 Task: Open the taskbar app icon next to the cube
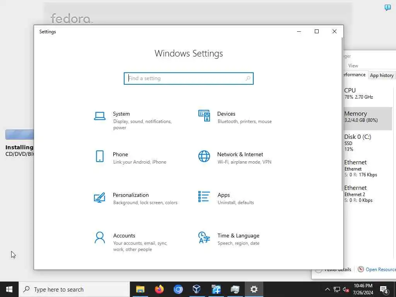(216, 289)
